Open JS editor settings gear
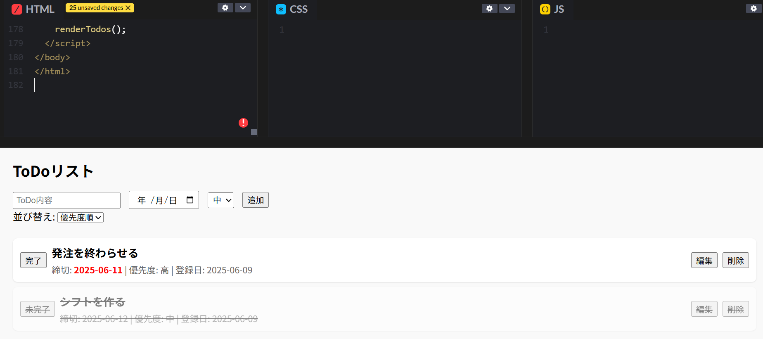Viewport: 763px width, 339px height. pos(754,8)
